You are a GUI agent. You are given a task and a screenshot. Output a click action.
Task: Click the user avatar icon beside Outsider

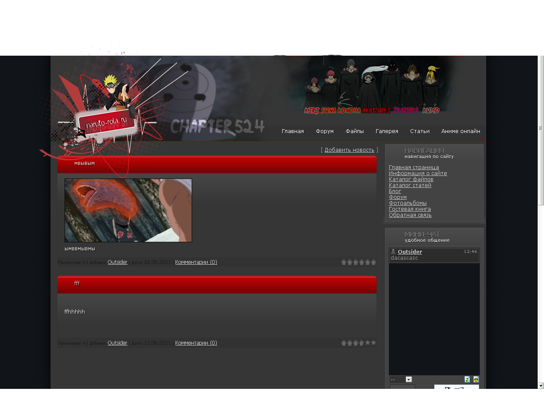[393, 252]
